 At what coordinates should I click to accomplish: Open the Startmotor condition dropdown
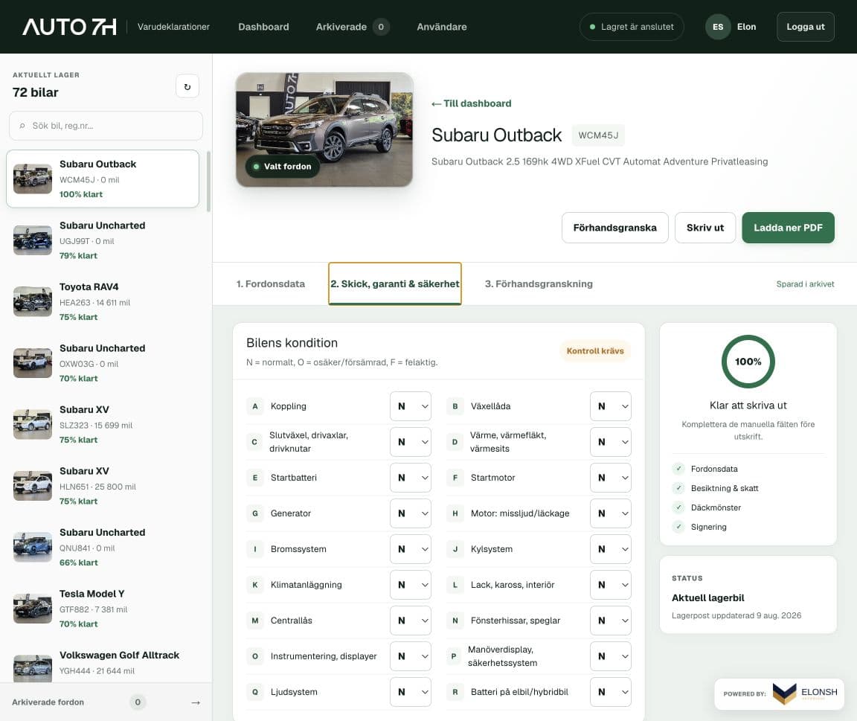point(611,478)
